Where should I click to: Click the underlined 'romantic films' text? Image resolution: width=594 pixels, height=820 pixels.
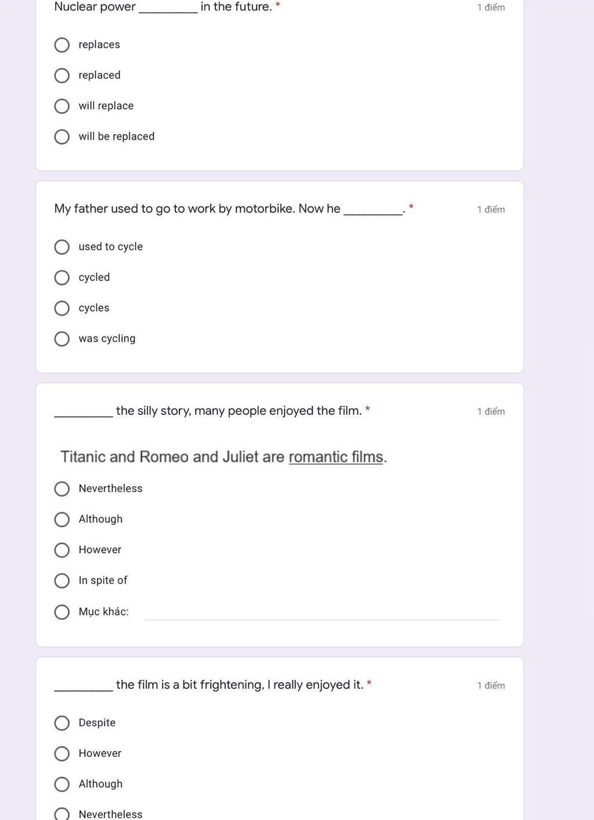336,457
